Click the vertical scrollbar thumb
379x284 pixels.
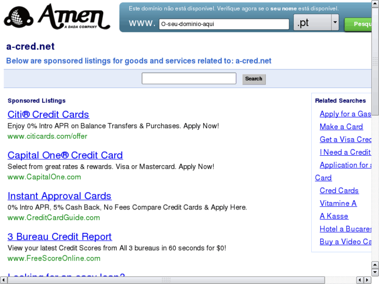click(375, 61)
